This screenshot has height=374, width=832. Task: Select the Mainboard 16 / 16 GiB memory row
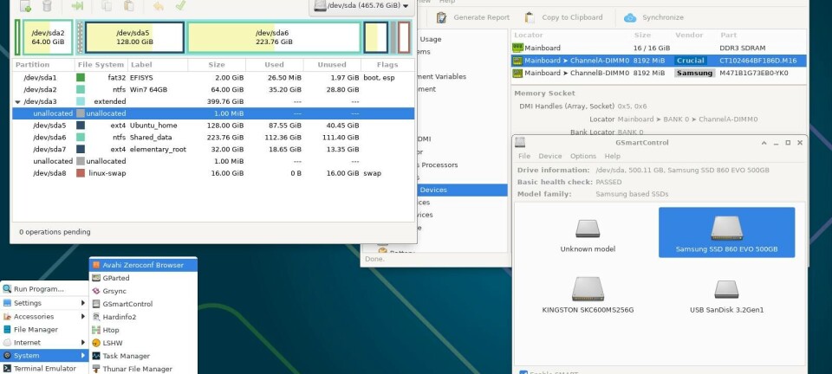pyautogui.click(x=659, y=48)
